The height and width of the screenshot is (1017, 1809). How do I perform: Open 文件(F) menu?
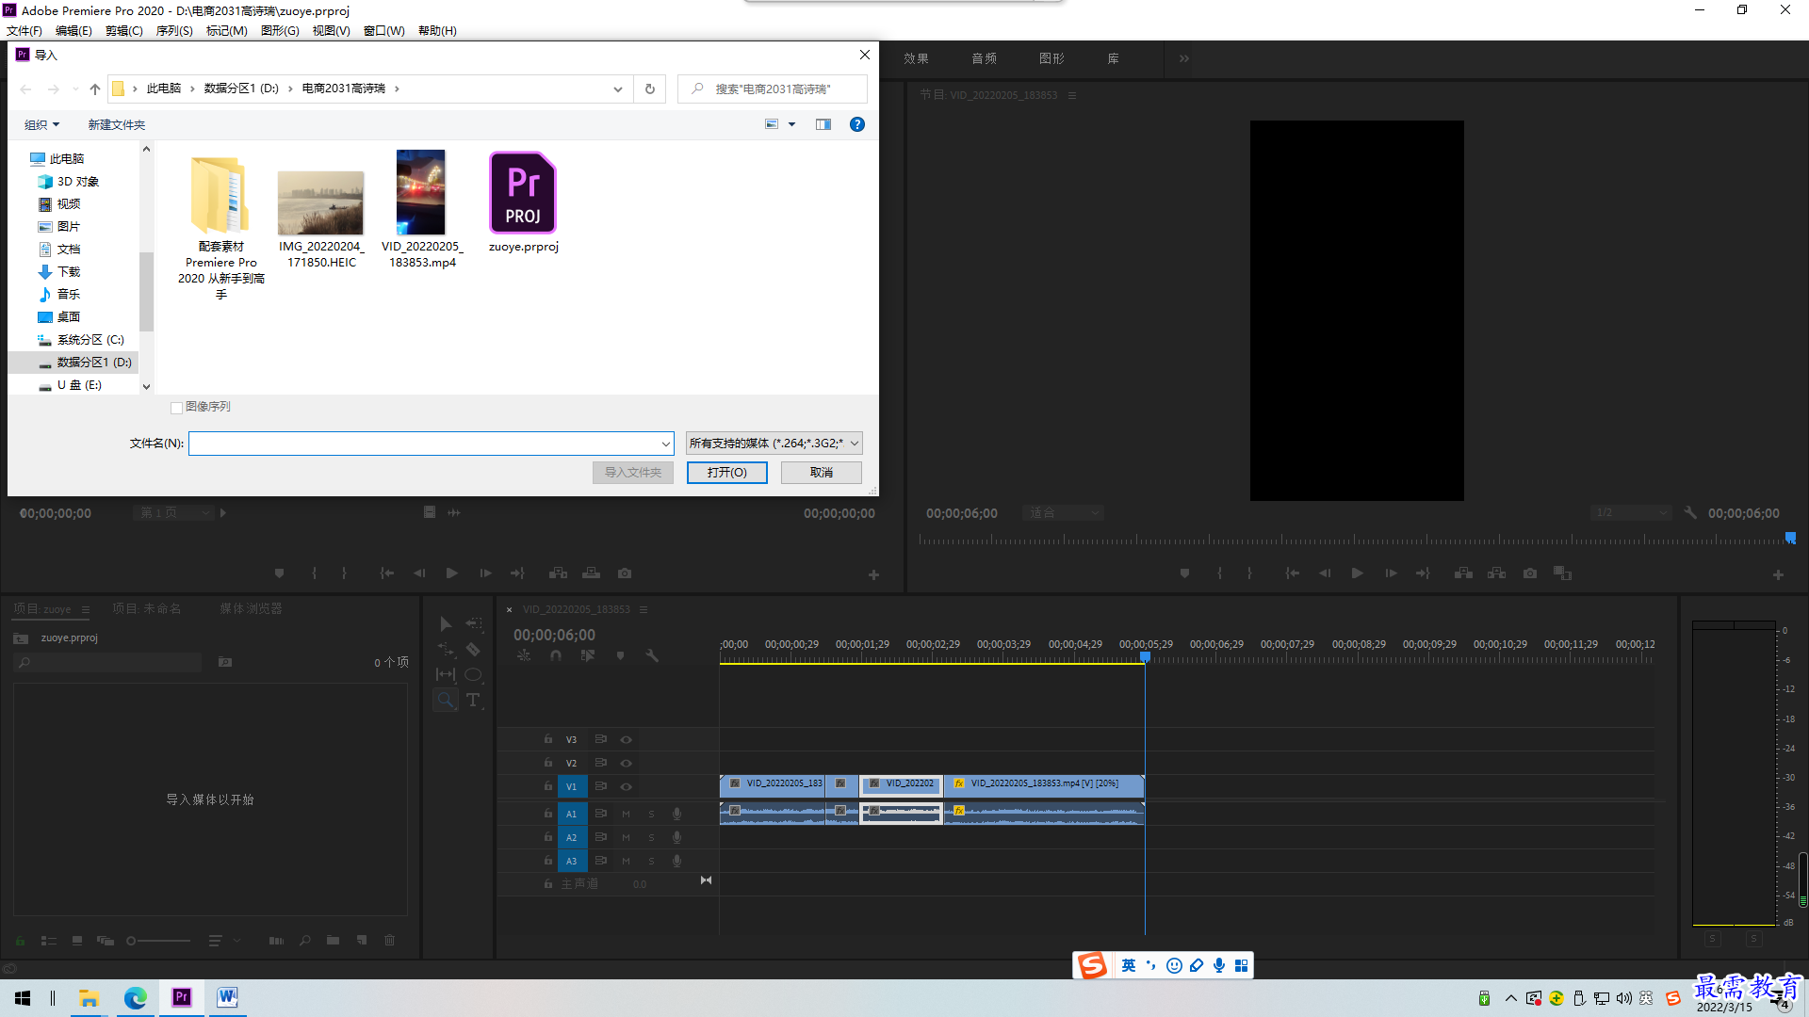coord(24,31)
